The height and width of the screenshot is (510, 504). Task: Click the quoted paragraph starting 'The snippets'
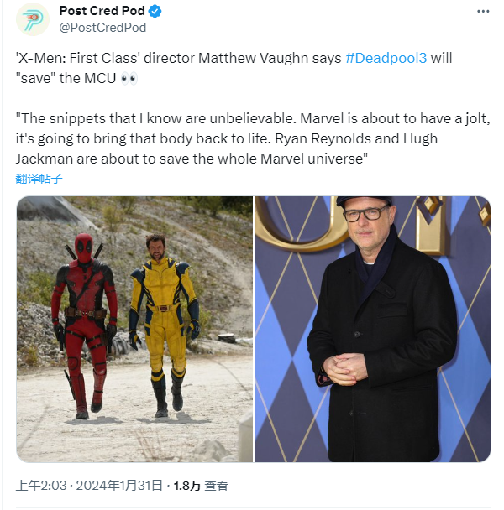[253, 138]
